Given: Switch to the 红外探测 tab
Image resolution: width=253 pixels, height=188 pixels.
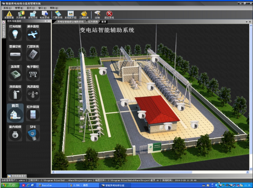Looking at the screenshot, I should pyautogui.click(x=93, y=22).
